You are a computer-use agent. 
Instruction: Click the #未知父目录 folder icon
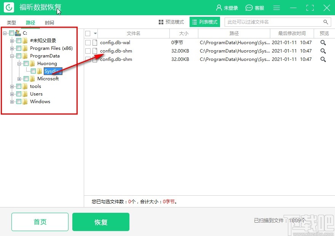coord(25,41)
